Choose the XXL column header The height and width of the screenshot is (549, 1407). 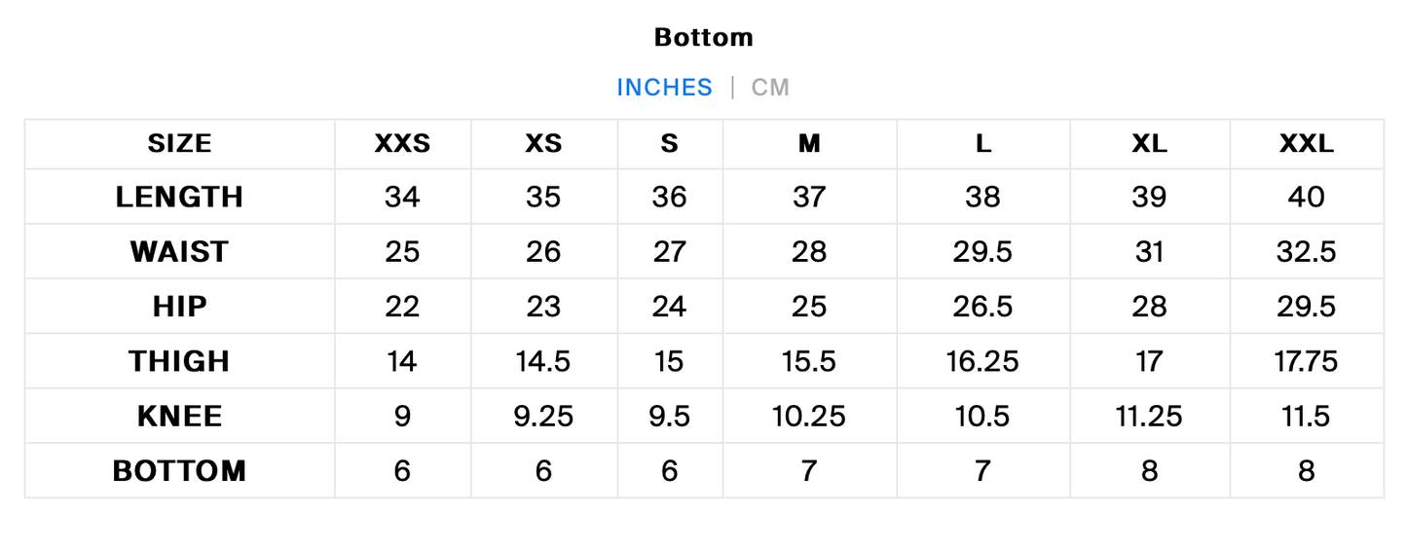[x=1306, y=144]
